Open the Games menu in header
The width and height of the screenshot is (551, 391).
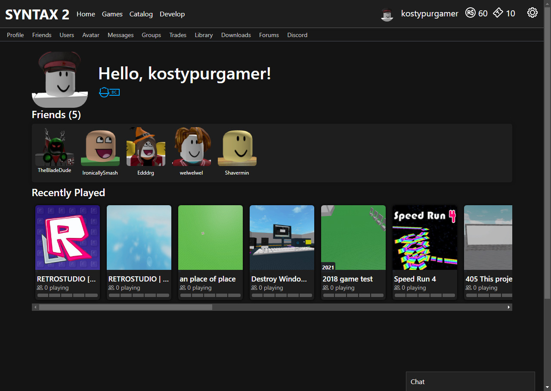[112, 14]
